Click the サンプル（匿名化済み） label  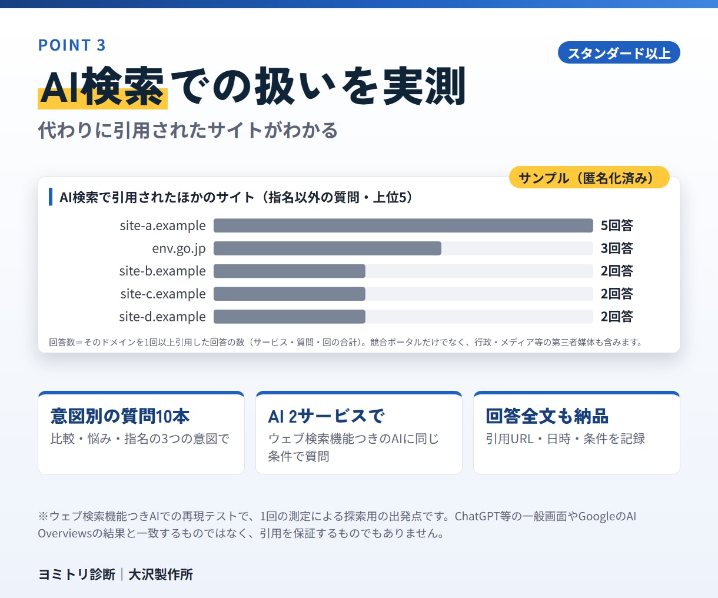tap(589, 178)
